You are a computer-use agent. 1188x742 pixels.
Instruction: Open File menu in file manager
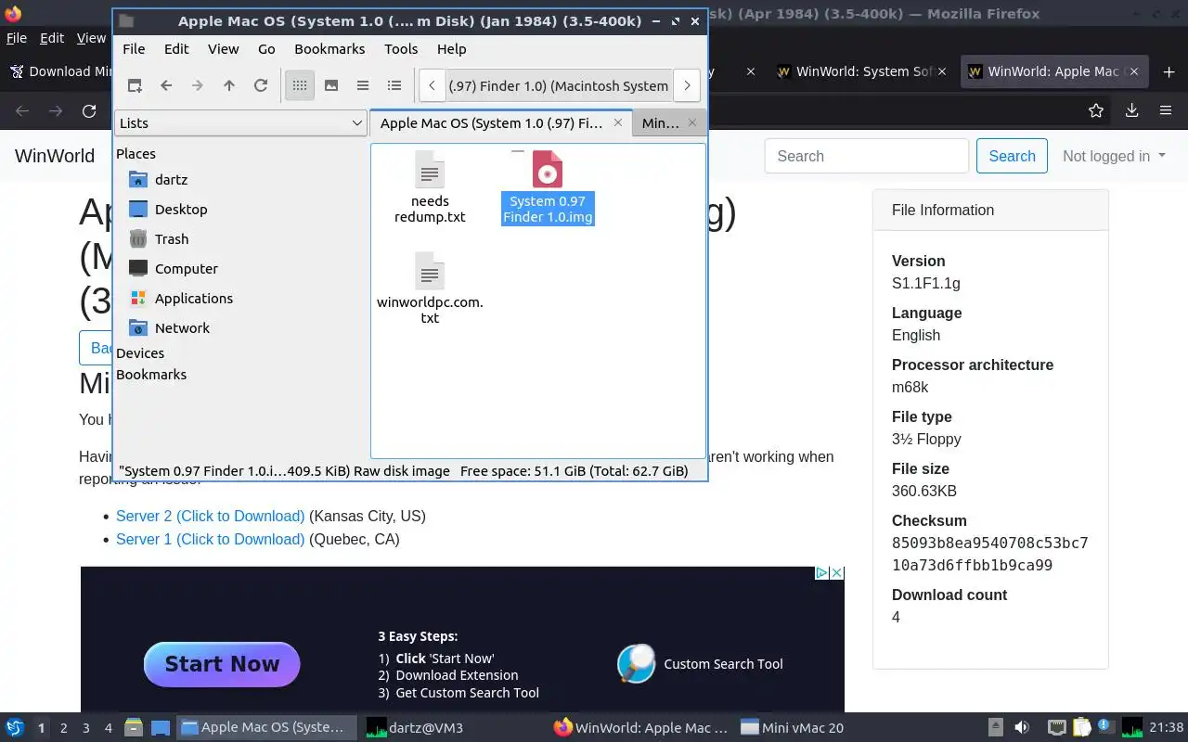(134, 49)
